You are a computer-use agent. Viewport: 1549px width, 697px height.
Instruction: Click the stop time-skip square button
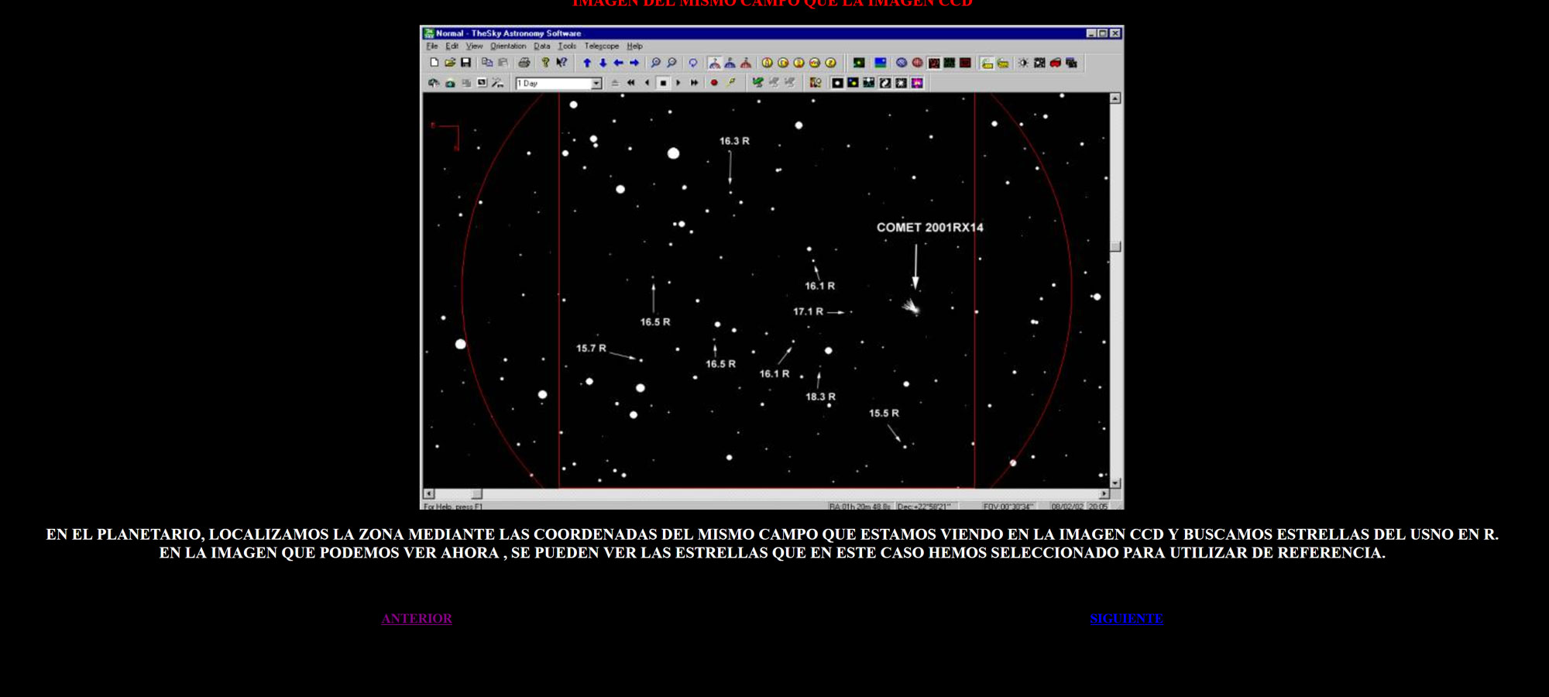[663, 83]
